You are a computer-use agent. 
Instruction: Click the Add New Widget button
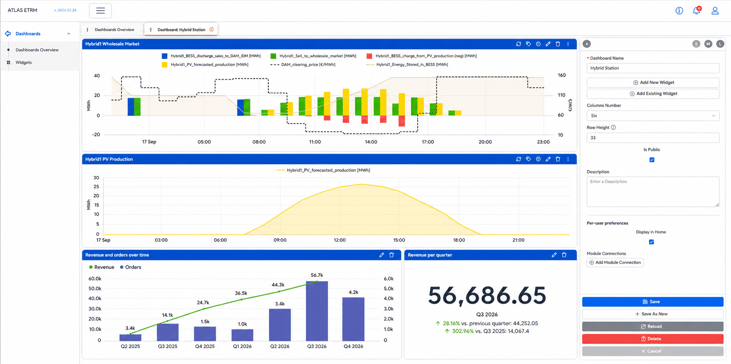click(653, 83)
